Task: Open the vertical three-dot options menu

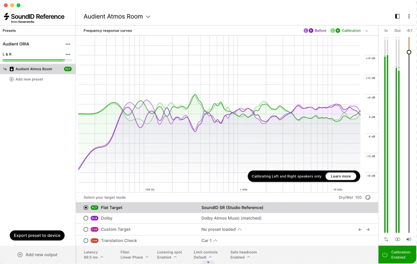Action: coord(409,17)
